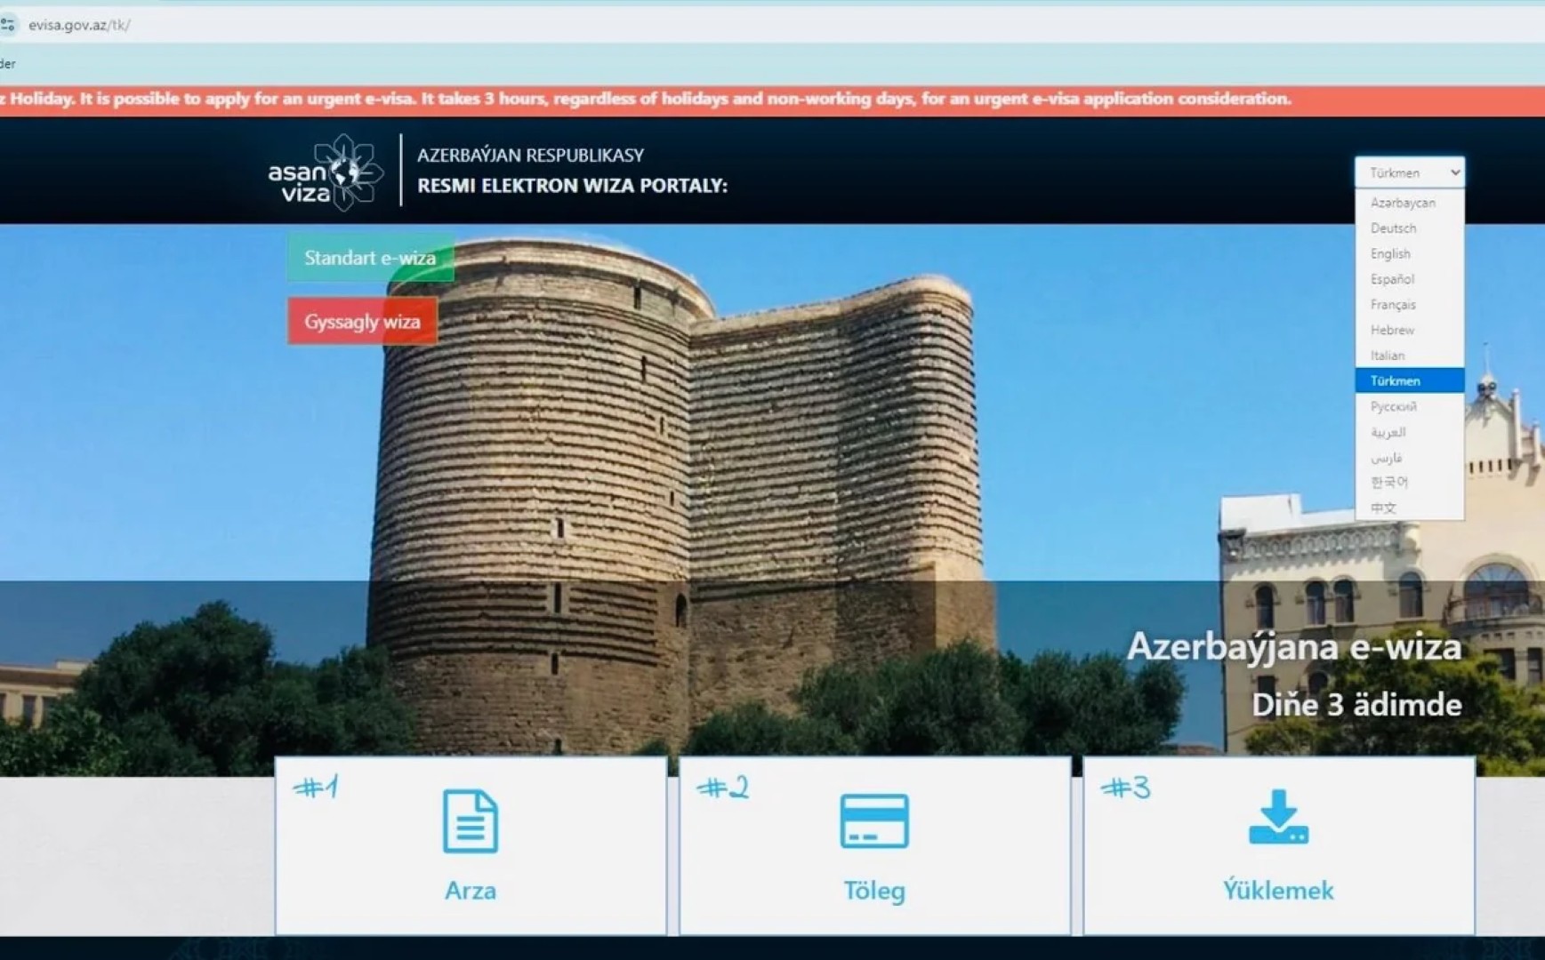Select Azərbaycan language option

coord(1403,203)
